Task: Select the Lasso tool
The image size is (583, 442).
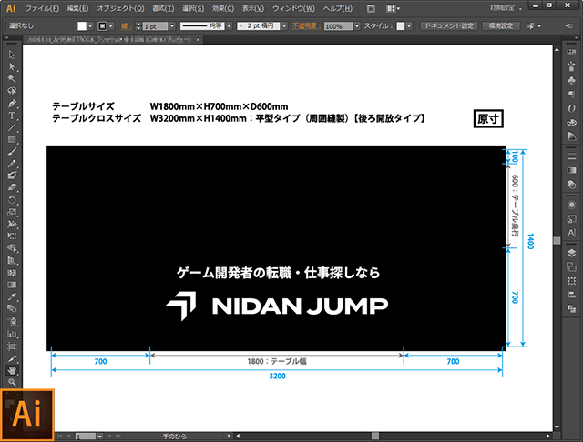Action: pos(12,91)
